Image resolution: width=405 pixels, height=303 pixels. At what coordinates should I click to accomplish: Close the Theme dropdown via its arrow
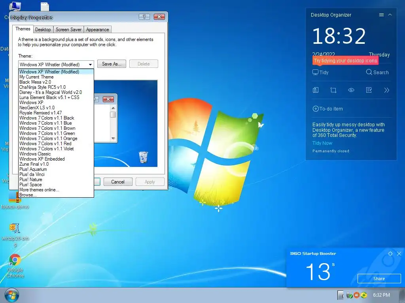click(x=90, y=64)
